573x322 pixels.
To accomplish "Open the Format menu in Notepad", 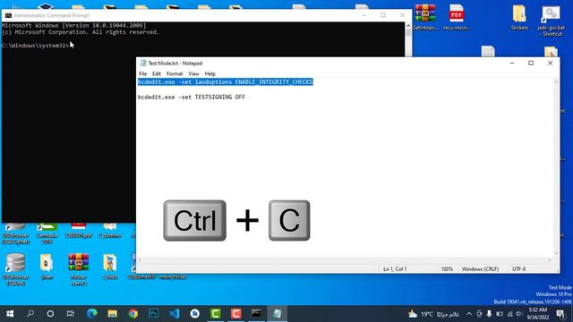I will 175,73.
